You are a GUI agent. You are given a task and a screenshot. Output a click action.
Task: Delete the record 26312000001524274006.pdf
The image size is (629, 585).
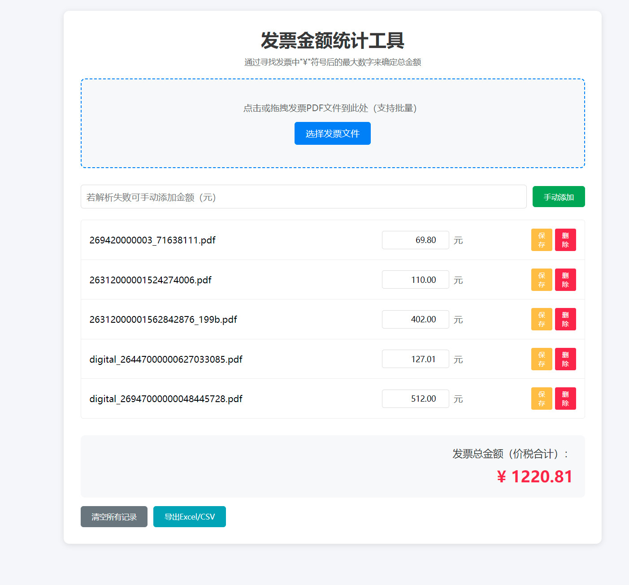(x=565, y=279)
